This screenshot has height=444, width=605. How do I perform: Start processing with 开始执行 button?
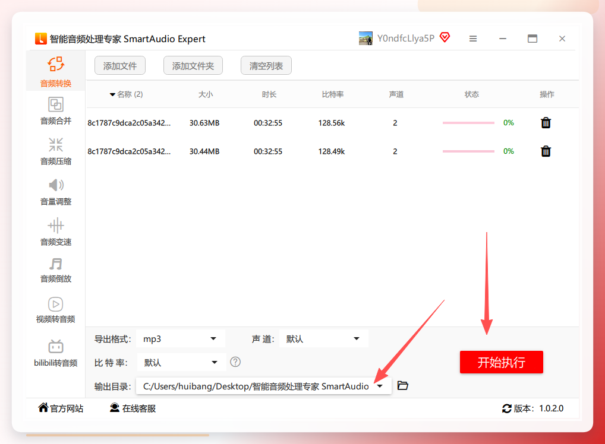pos(501,362)
